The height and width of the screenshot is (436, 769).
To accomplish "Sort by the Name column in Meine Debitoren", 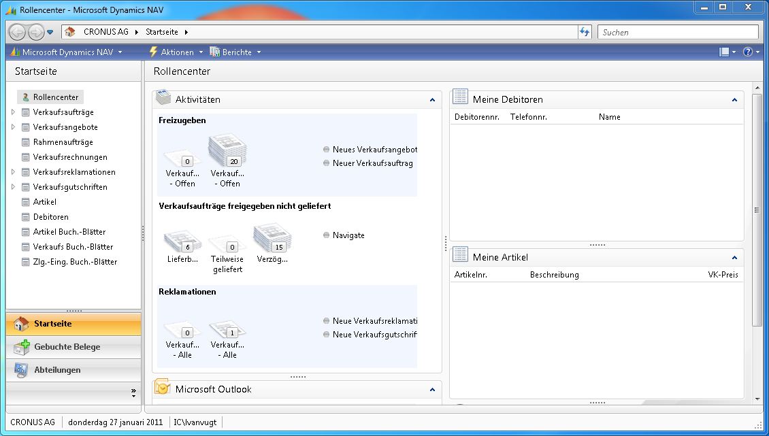I will point(610,117).
